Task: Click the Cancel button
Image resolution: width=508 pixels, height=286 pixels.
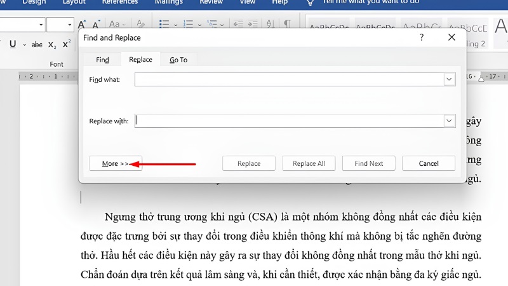Action: [429, 163]
